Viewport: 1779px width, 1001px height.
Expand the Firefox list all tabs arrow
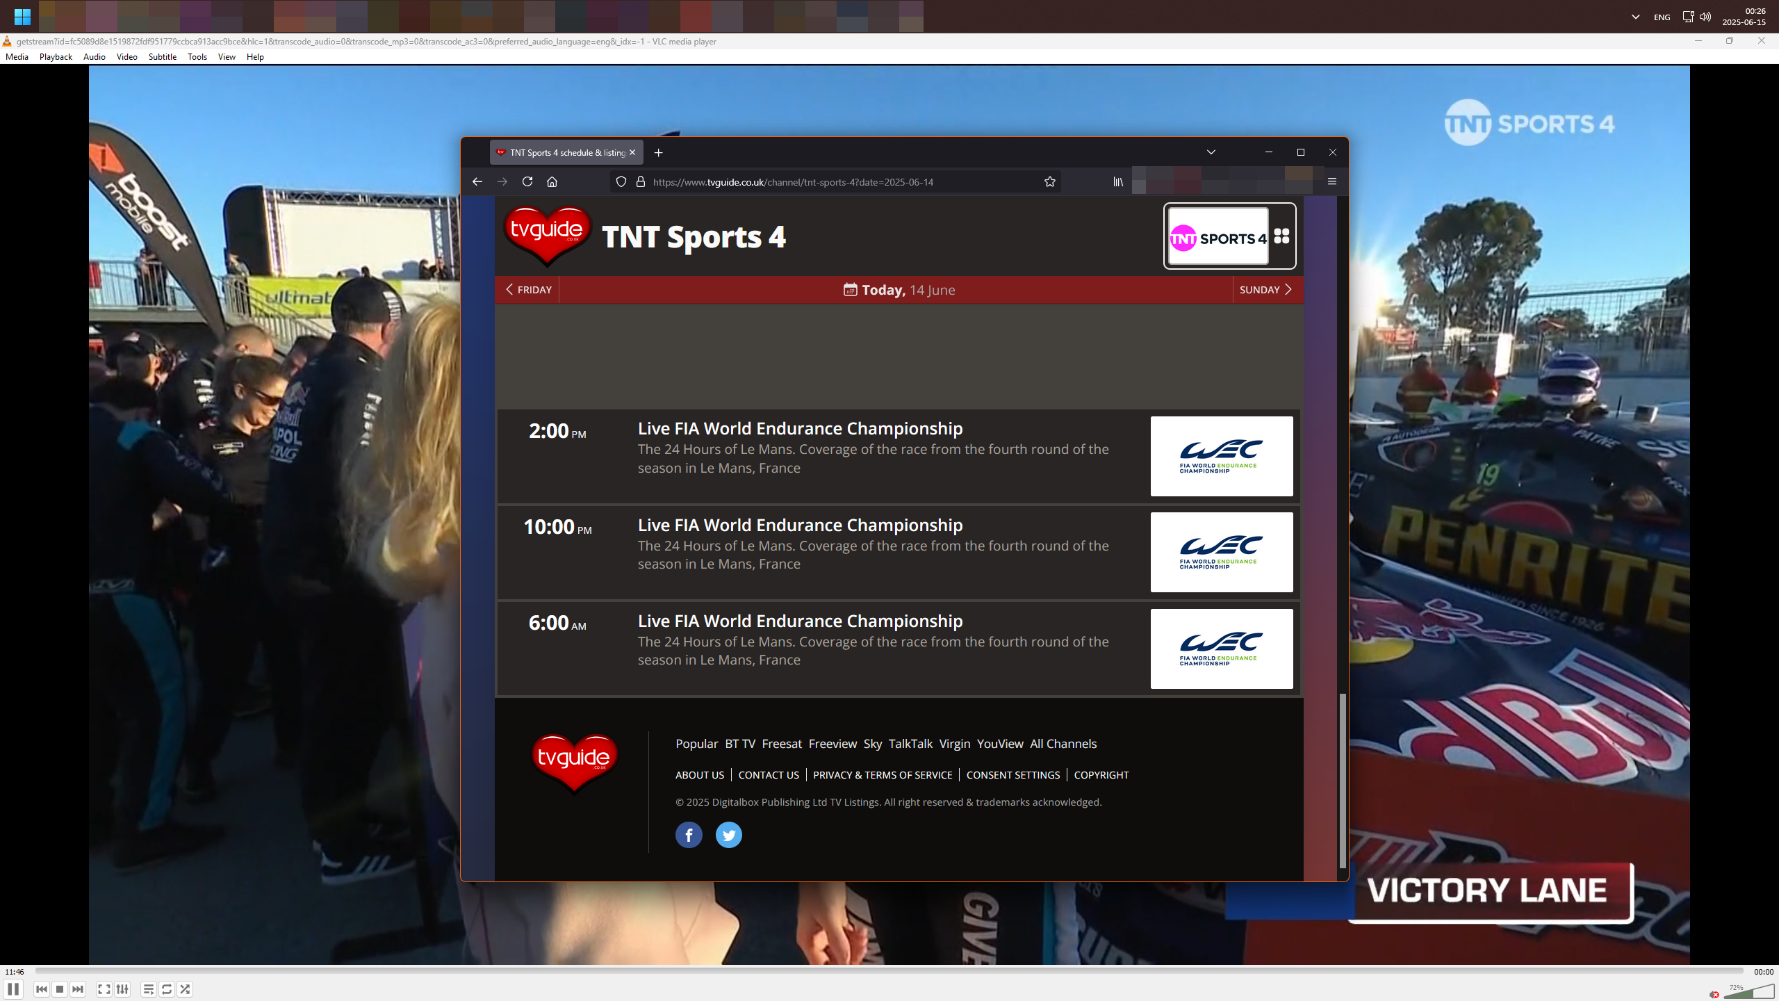pos(1211,152)
